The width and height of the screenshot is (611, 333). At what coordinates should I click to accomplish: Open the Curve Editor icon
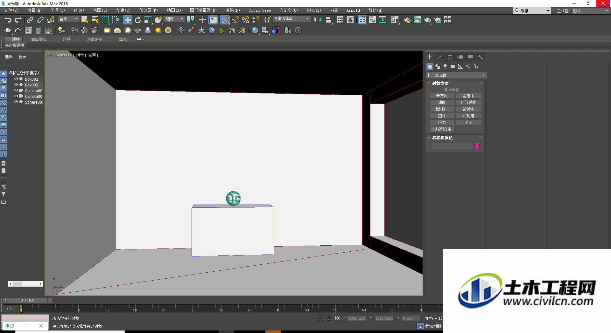click(x=372, y=20)
